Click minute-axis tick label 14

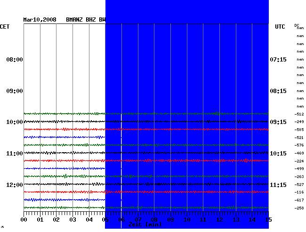point(252,220)
